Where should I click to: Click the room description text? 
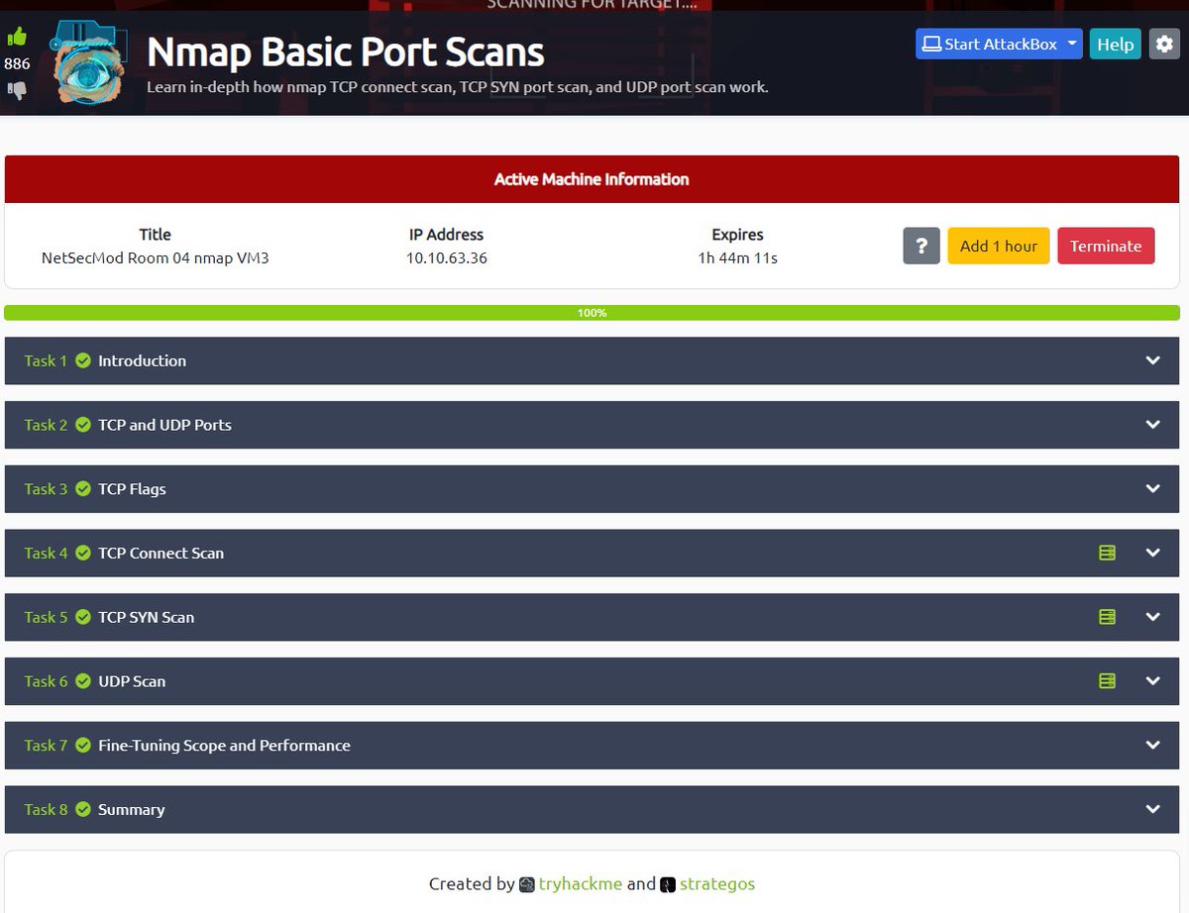point(458,87)
